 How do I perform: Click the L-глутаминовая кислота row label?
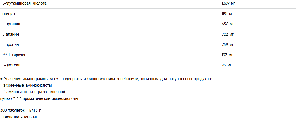[24, 3]
